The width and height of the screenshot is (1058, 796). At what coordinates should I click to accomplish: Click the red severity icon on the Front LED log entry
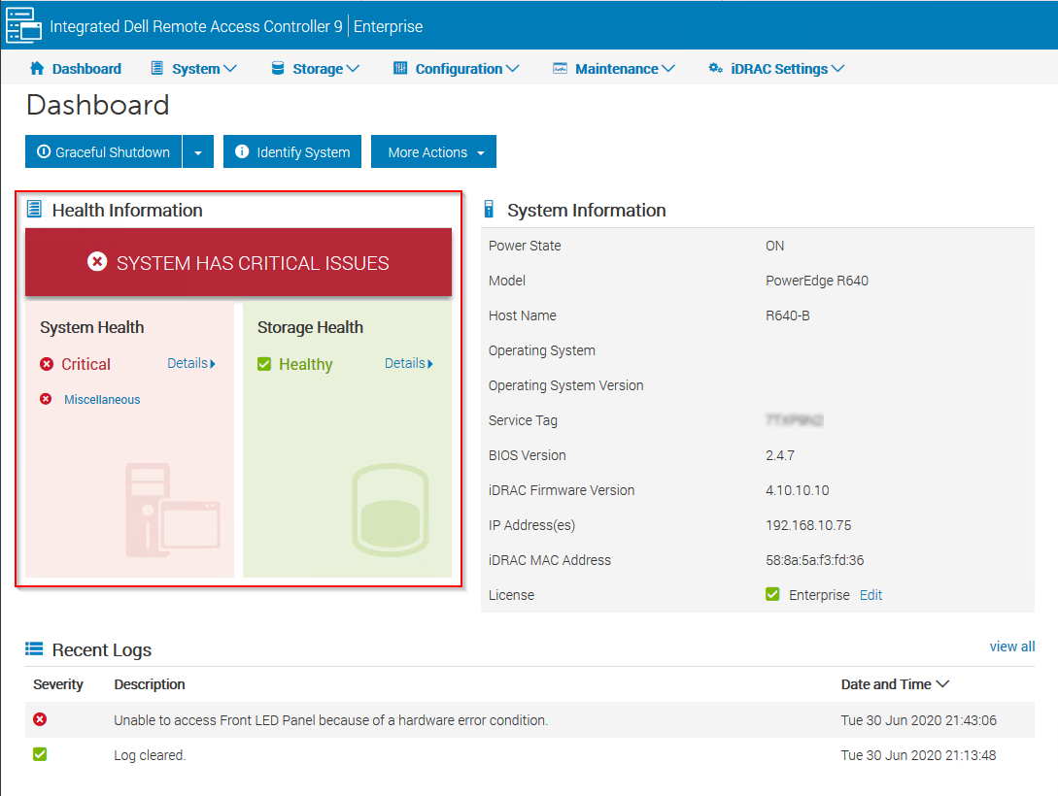point(39,719)
